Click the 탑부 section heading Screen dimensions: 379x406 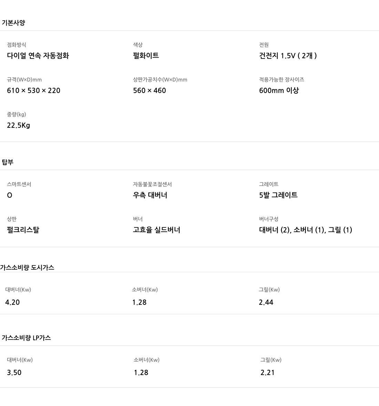point(8,162)
